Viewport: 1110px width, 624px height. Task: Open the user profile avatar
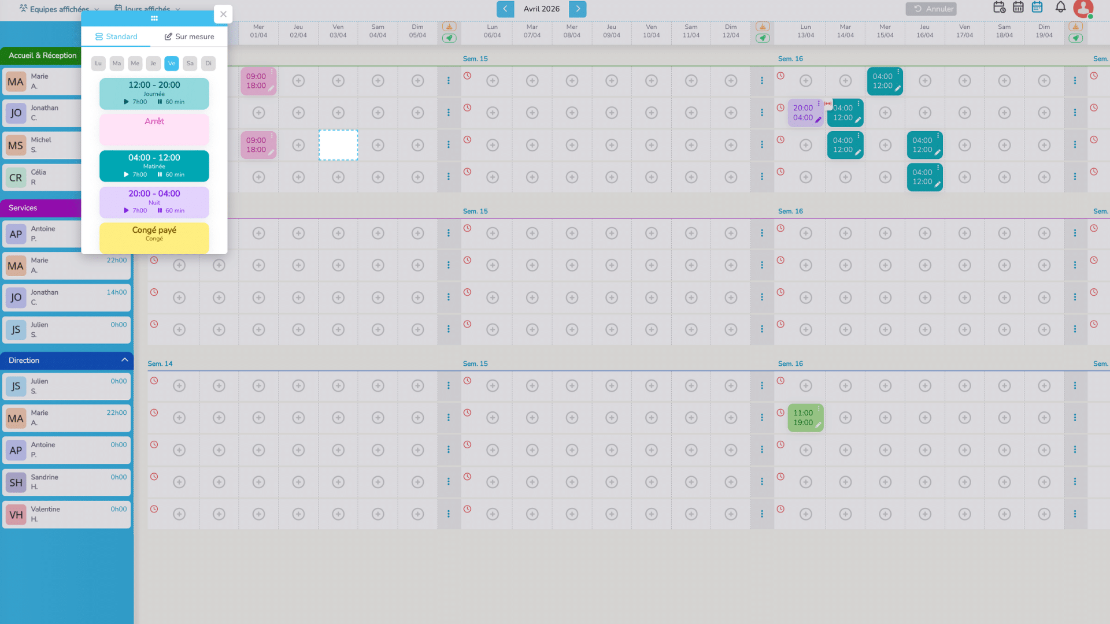1083,8
